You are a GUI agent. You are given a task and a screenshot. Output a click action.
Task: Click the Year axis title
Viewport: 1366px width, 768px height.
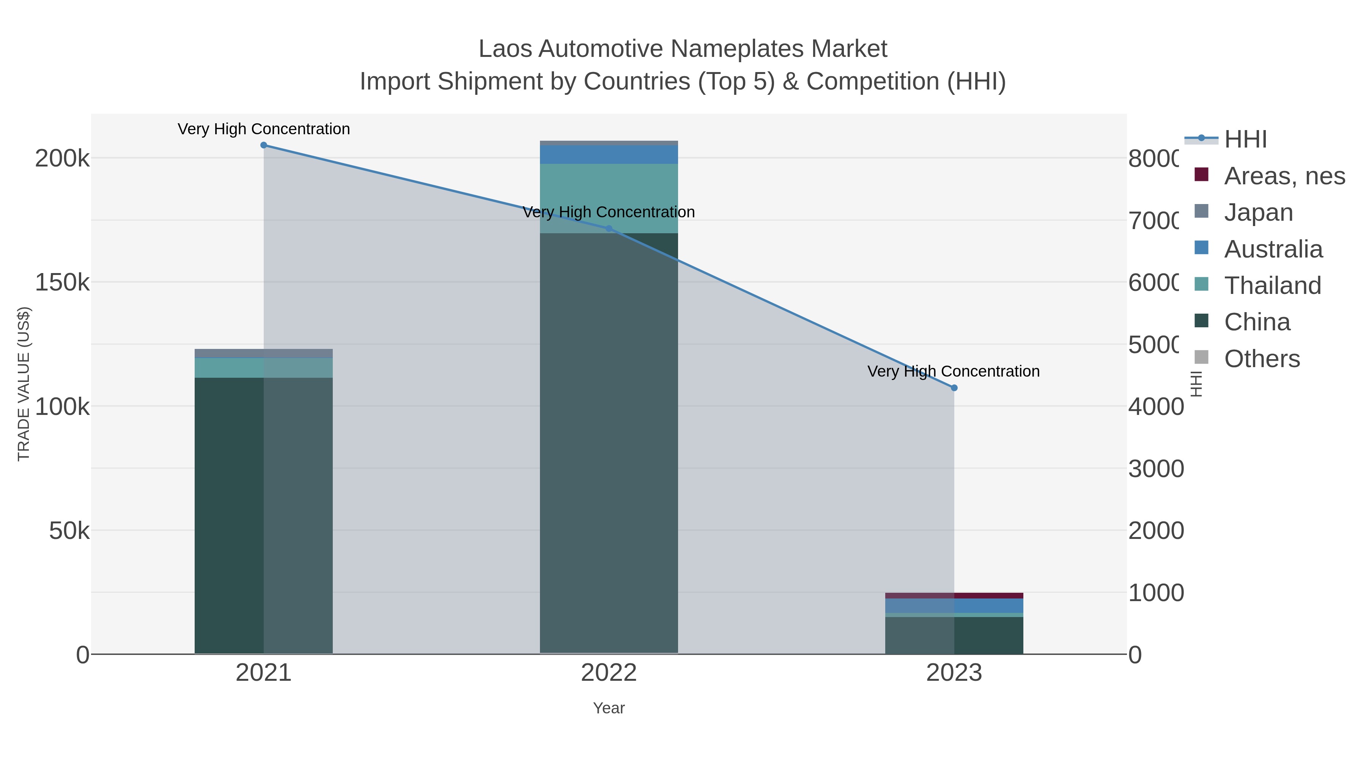point(609,708)
